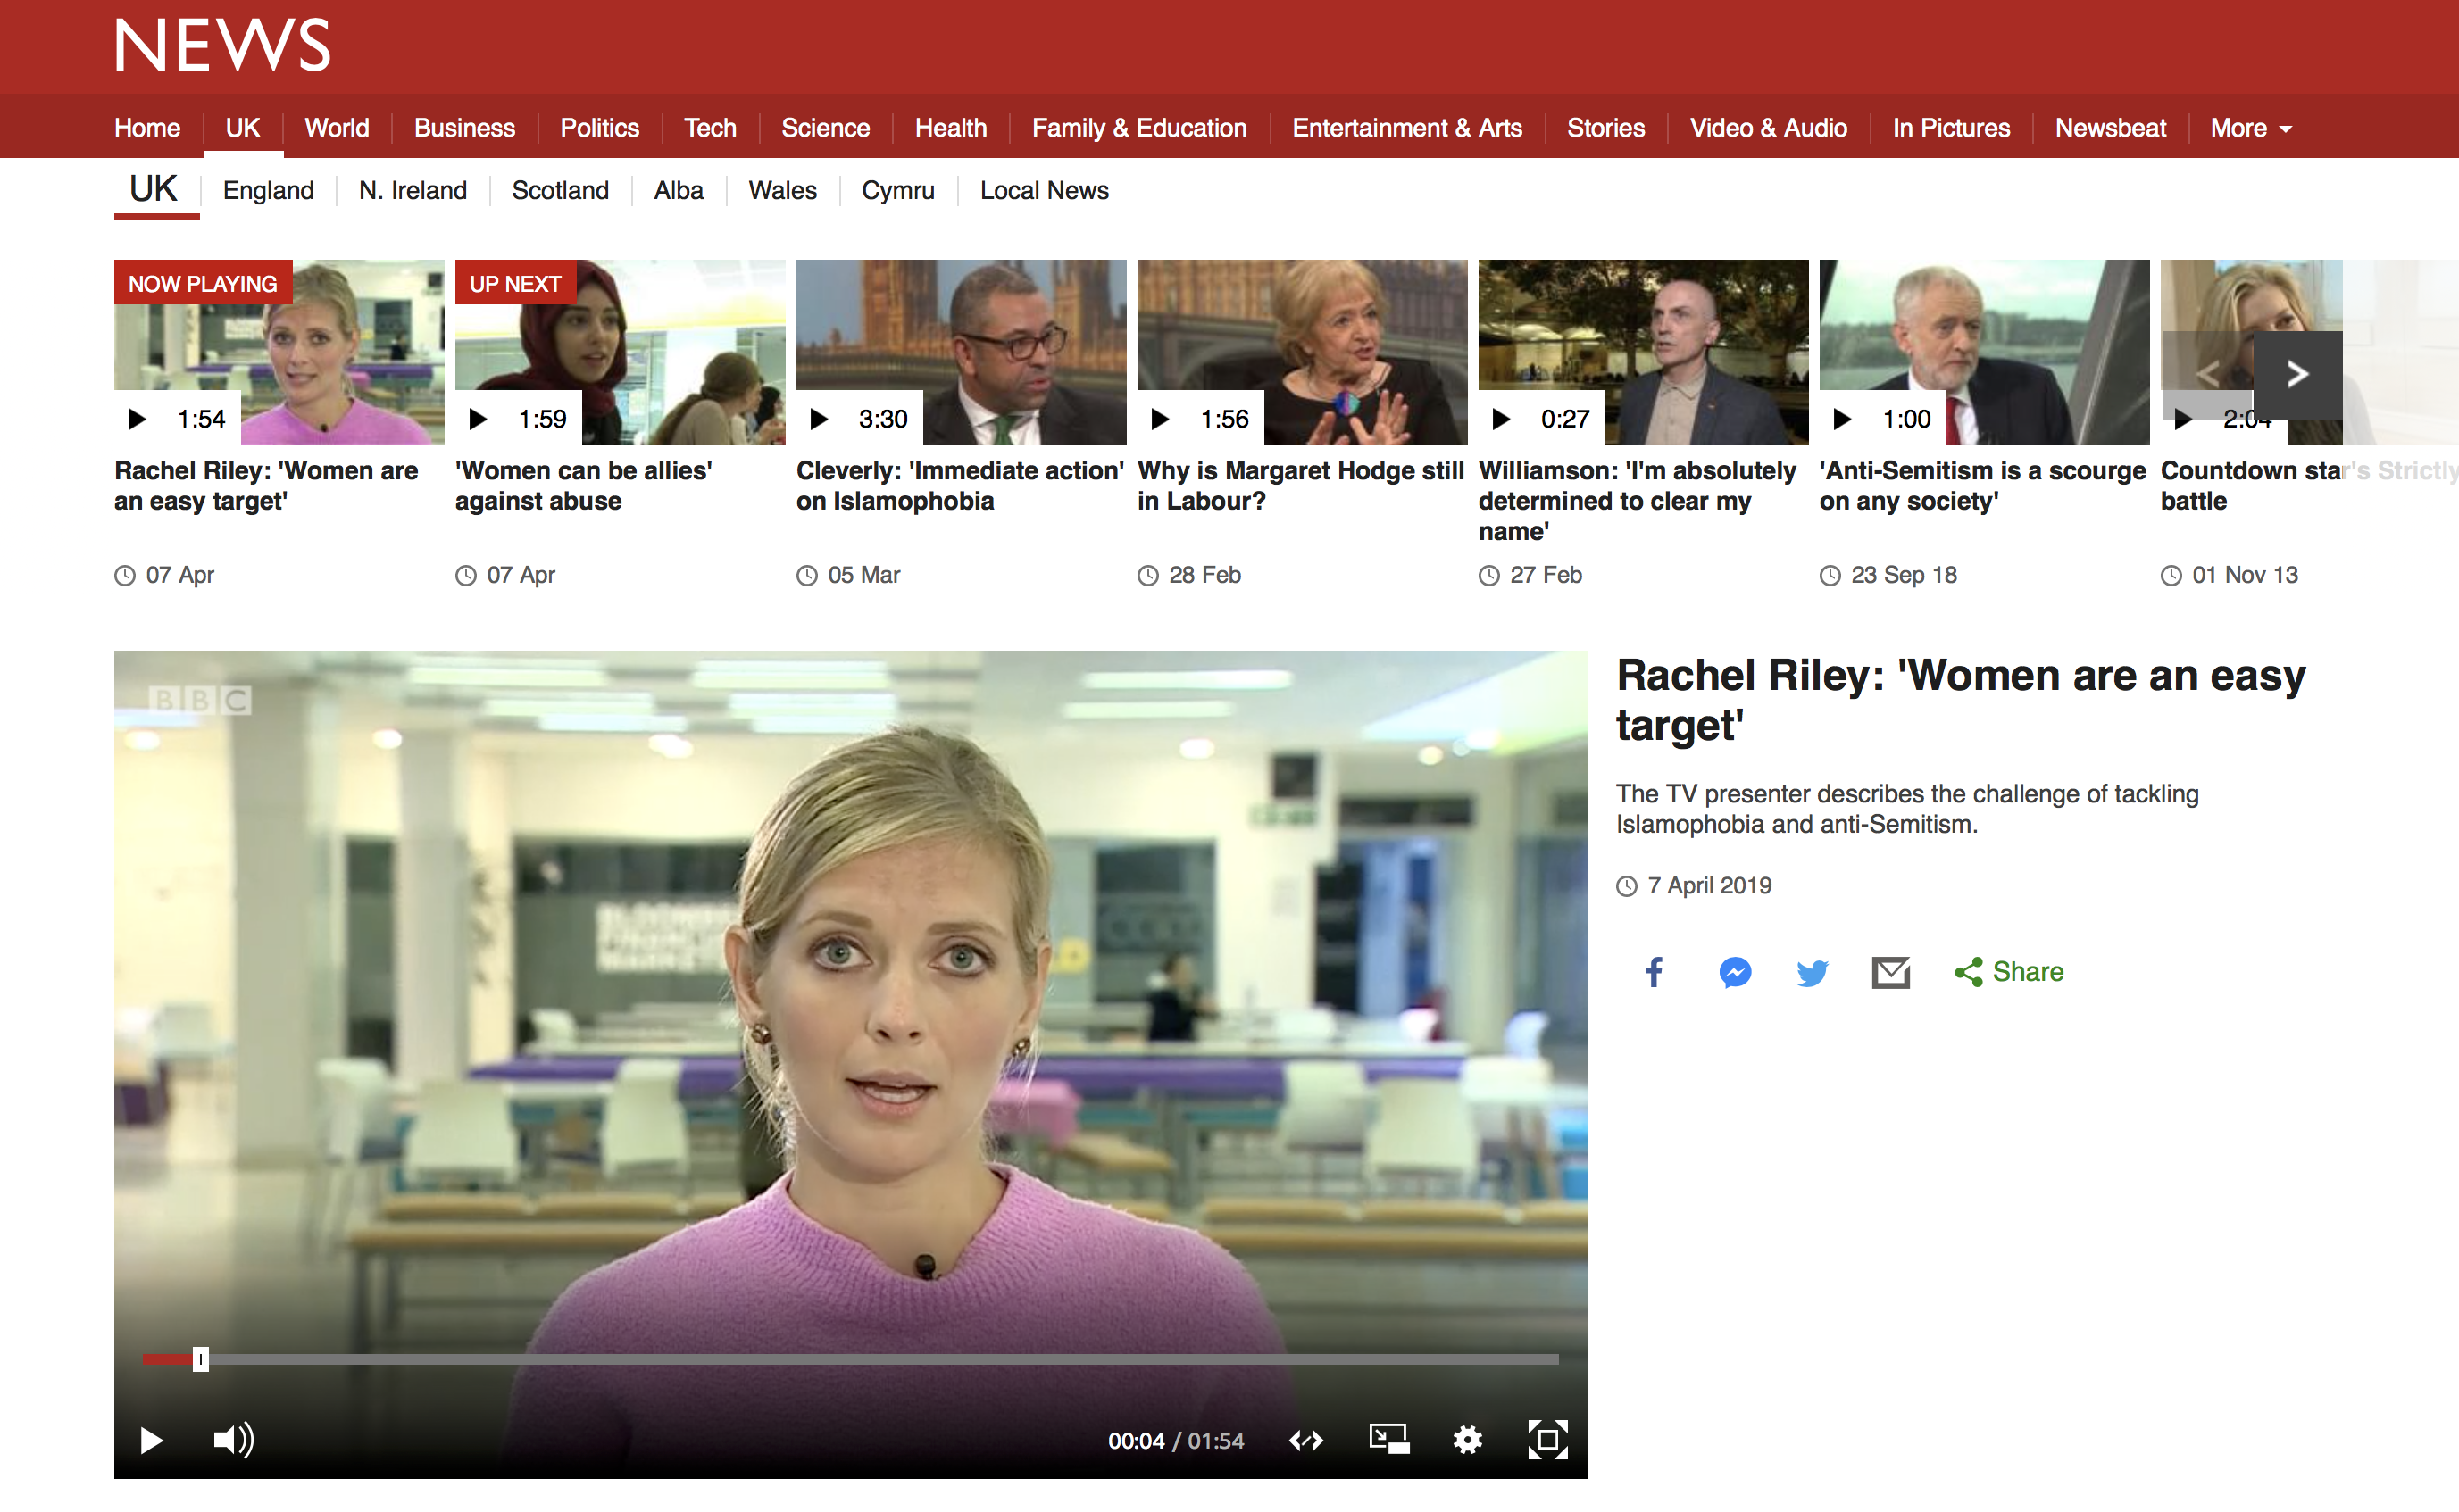
Task: Go to the Stories section
Action: [1605, 128]
